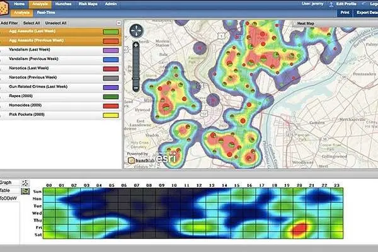
Task: Open the Hunches menu
Action: click(64, 4)
